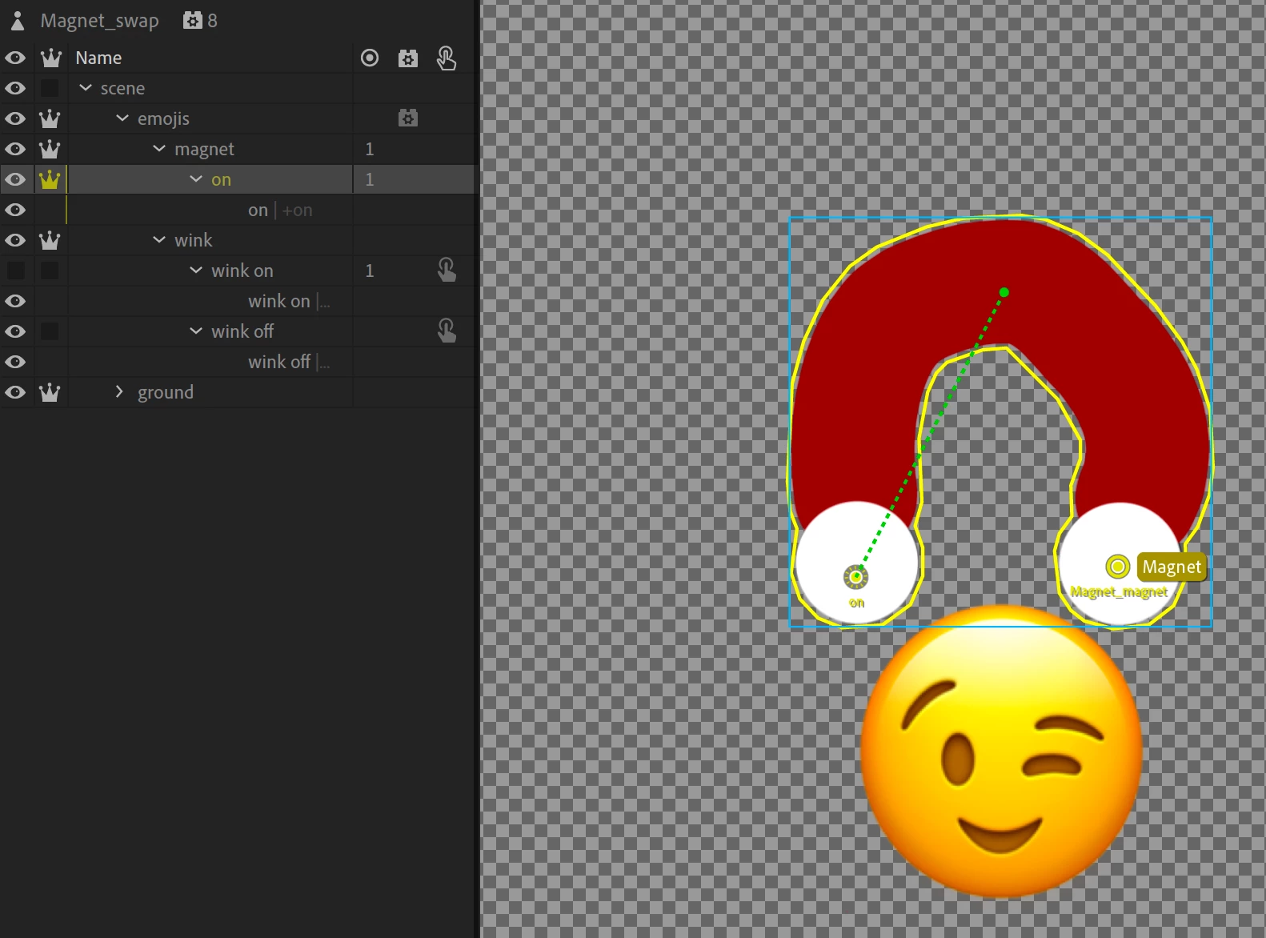The width and height of the screenshot is (1266, 938).
Task: Click the green anchor dot atop magnet
Action: pyautogui.click(x=1004, y=292)
